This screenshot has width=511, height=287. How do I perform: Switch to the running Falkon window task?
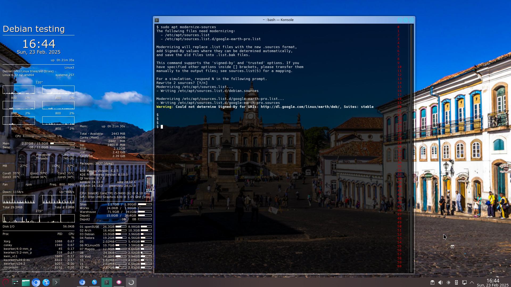tap(94, 282)
